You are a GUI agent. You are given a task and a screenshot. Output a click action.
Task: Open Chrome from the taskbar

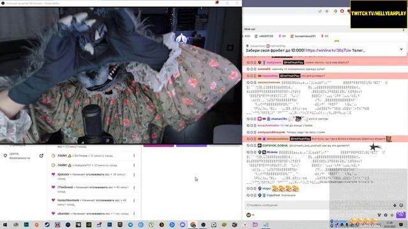193,225
